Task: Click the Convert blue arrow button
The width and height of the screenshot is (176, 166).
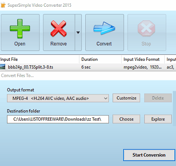Action: 104,32
